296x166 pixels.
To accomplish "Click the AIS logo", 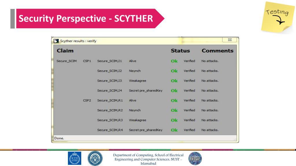I will [195, 159].
